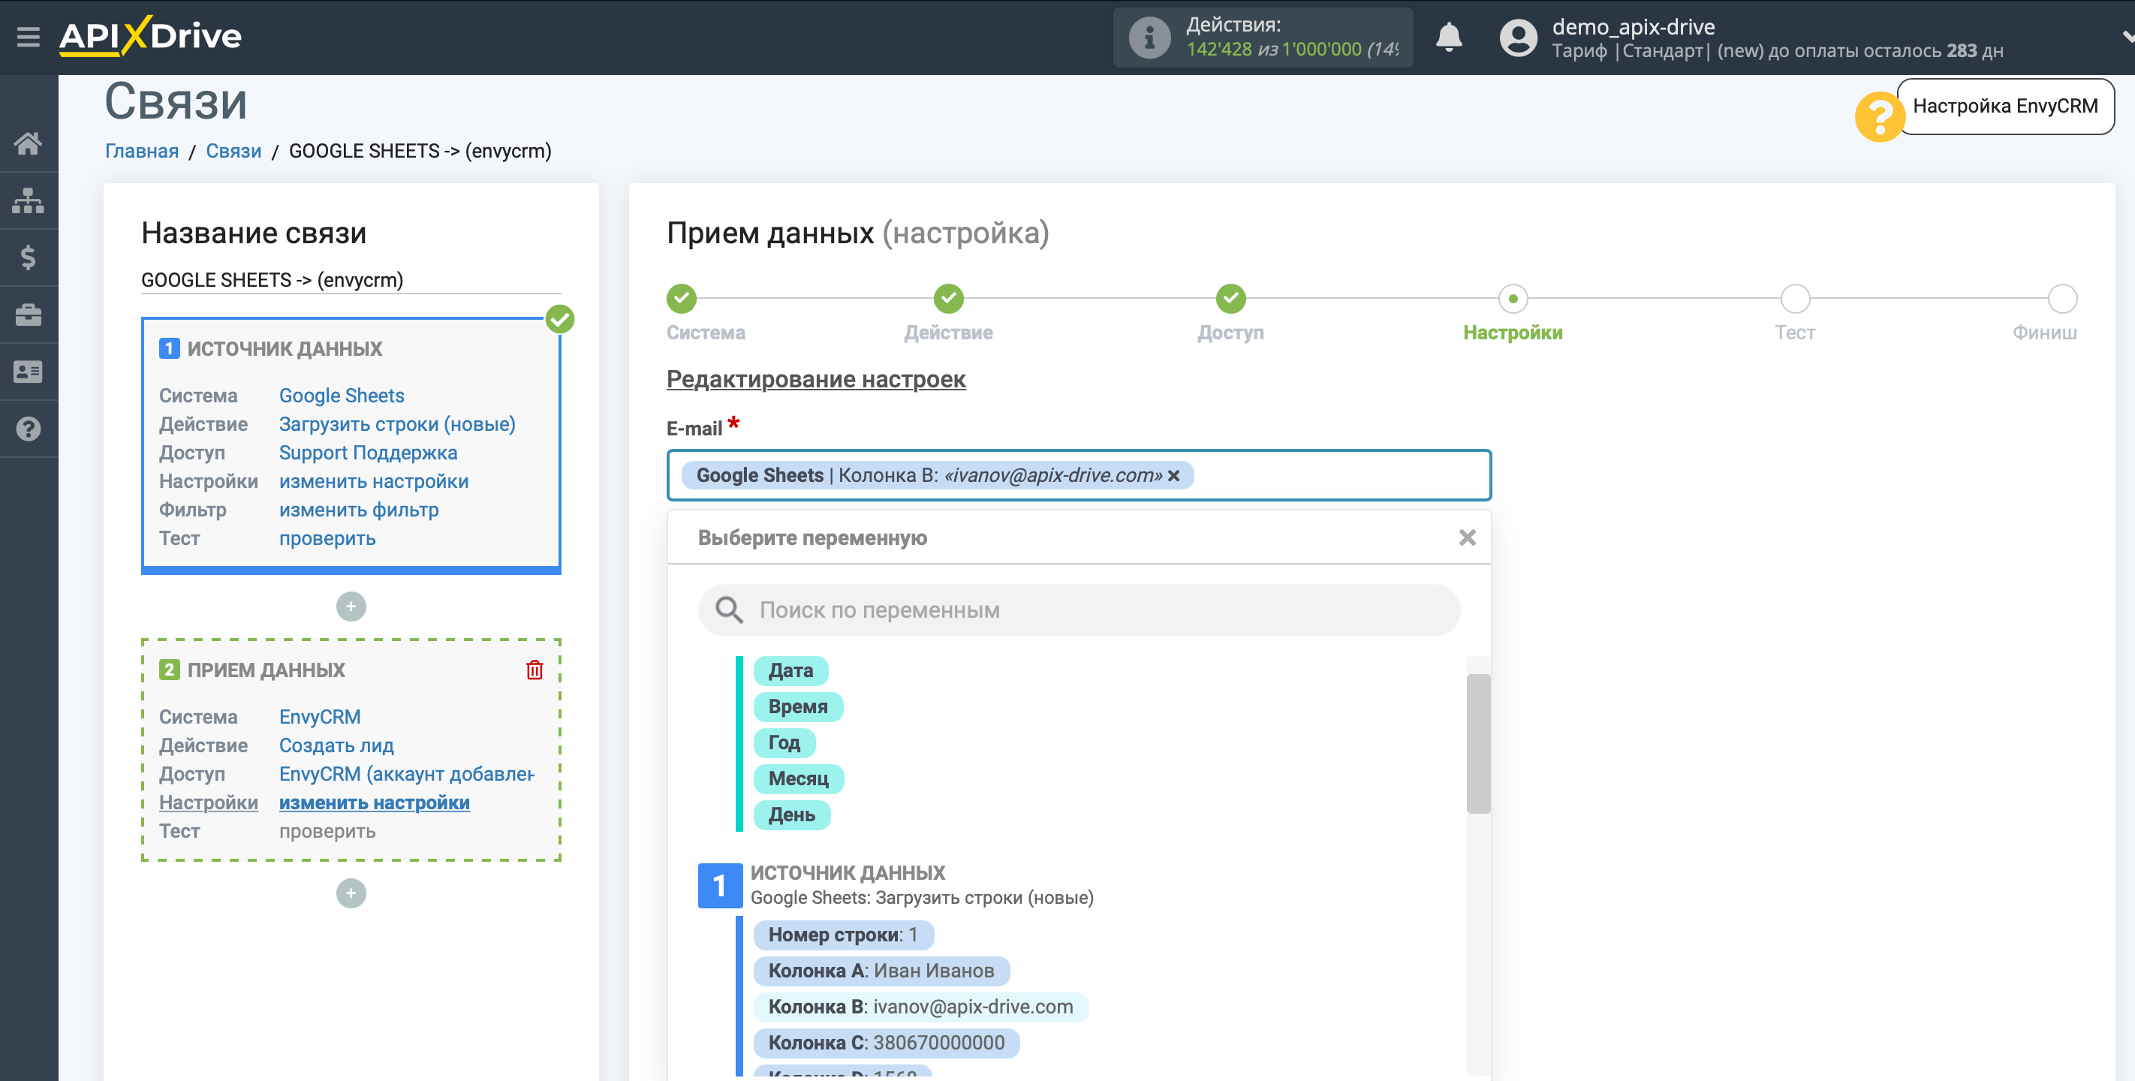
Task: Close the variable selection panel
Action: 1467,538
